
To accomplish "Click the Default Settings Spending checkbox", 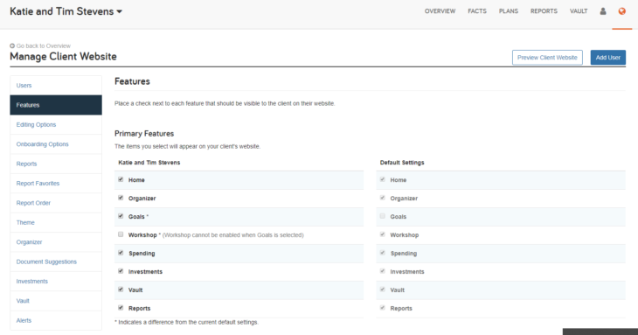I will coord(383,253).
